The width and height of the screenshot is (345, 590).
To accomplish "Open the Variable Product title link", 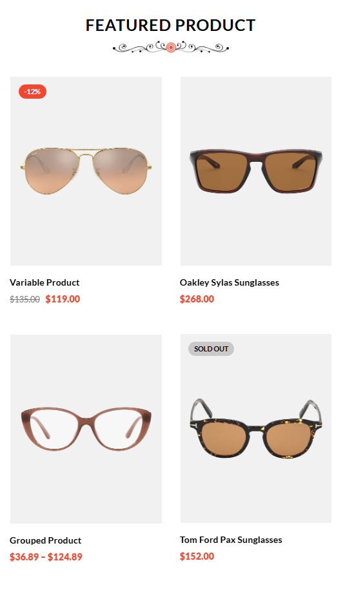I will pos(44,282).
